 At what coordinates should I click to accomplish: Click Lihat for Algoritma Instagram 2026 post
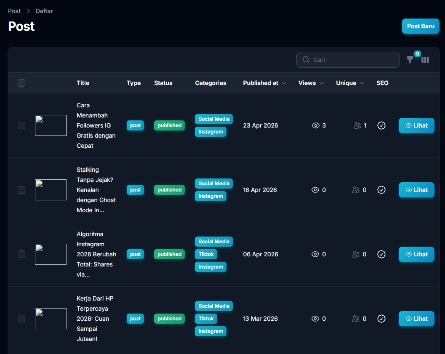[416, 254]
